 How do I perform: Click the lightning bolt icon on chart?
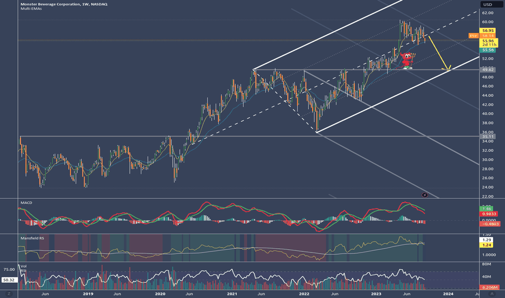(424, 195)
